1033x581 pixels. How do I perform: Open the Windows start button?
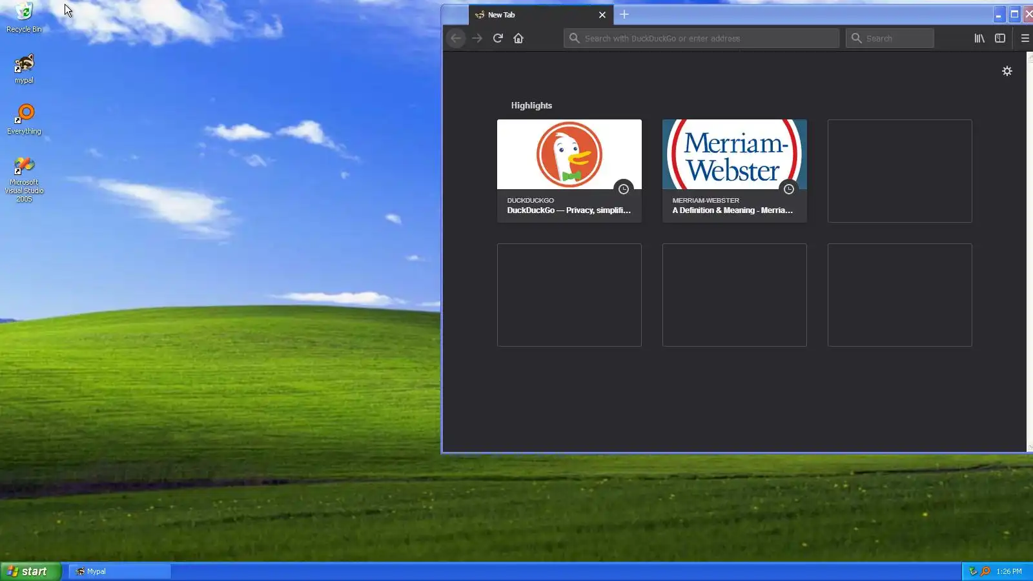click(30, 571)
